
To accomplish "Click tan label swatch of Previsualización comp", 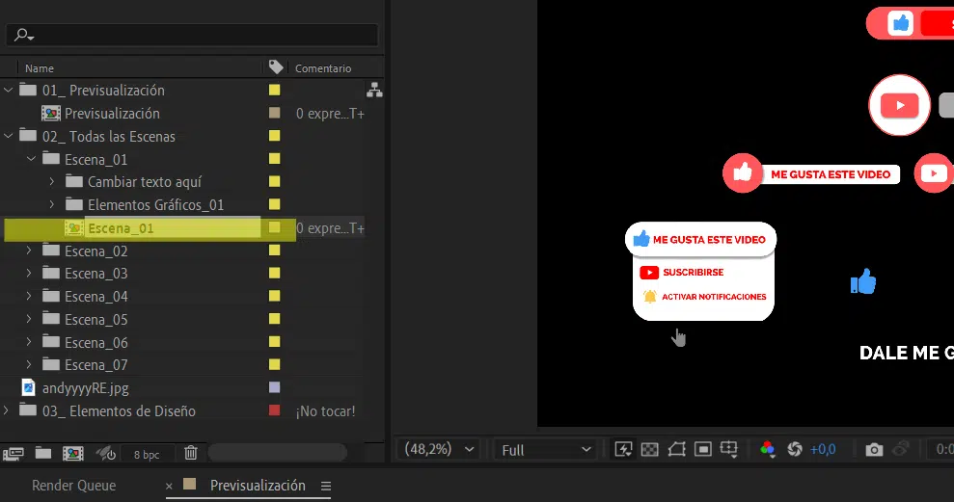I will [x=274, y=113].
